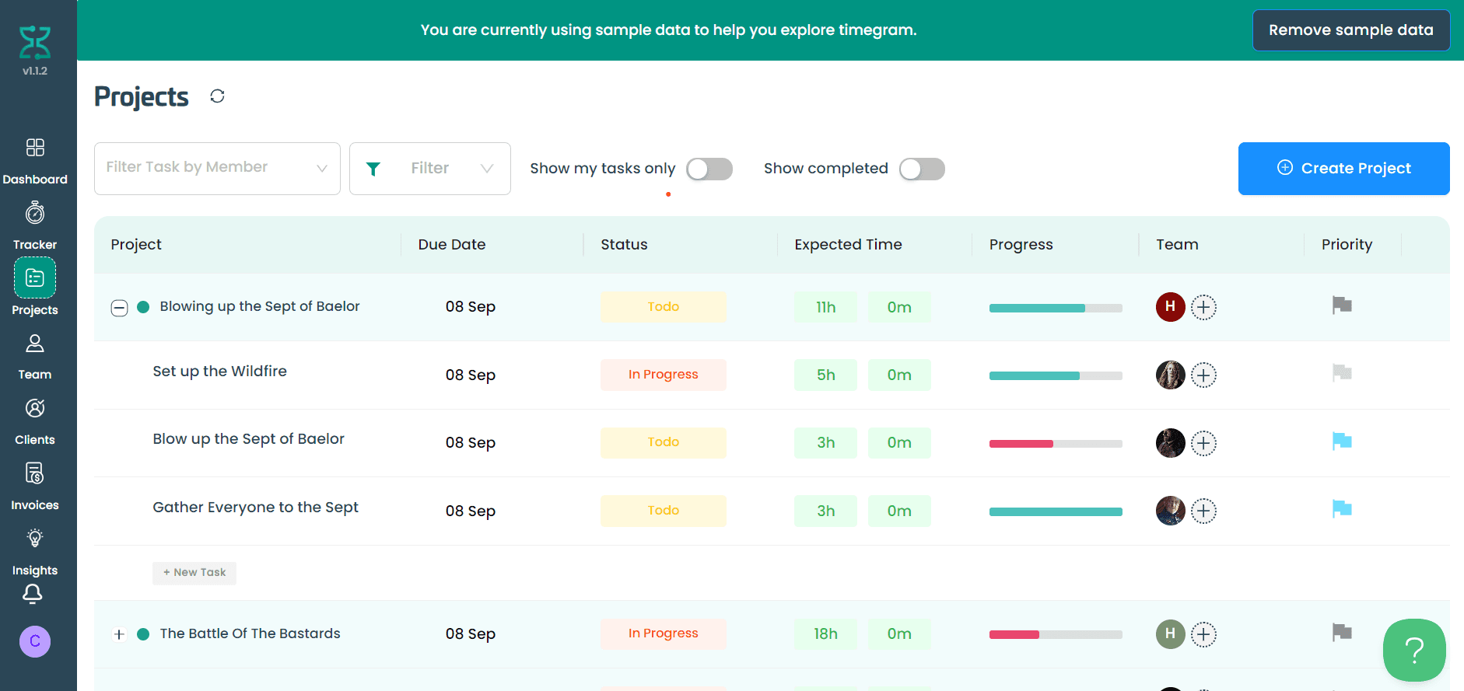Click priority flag of Gather Everyone to the Sept
The image size is (1464, 691).
tap(1342, 509)
